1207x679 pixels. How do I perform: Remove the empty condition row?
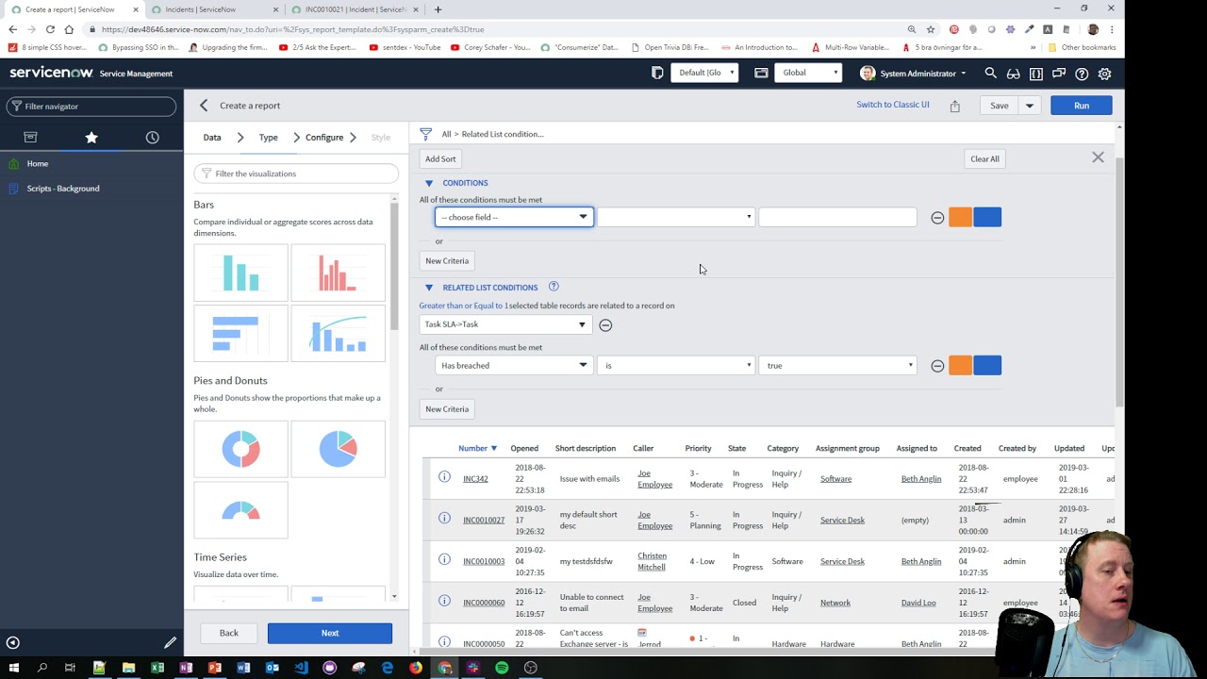[x=937, y=218]
